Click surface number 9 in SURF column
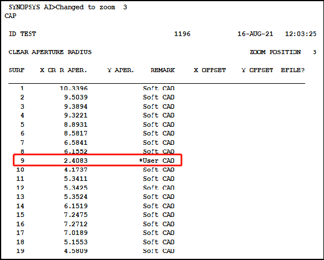The height and width of the screenshot is (260, 324). coord(22,161)
